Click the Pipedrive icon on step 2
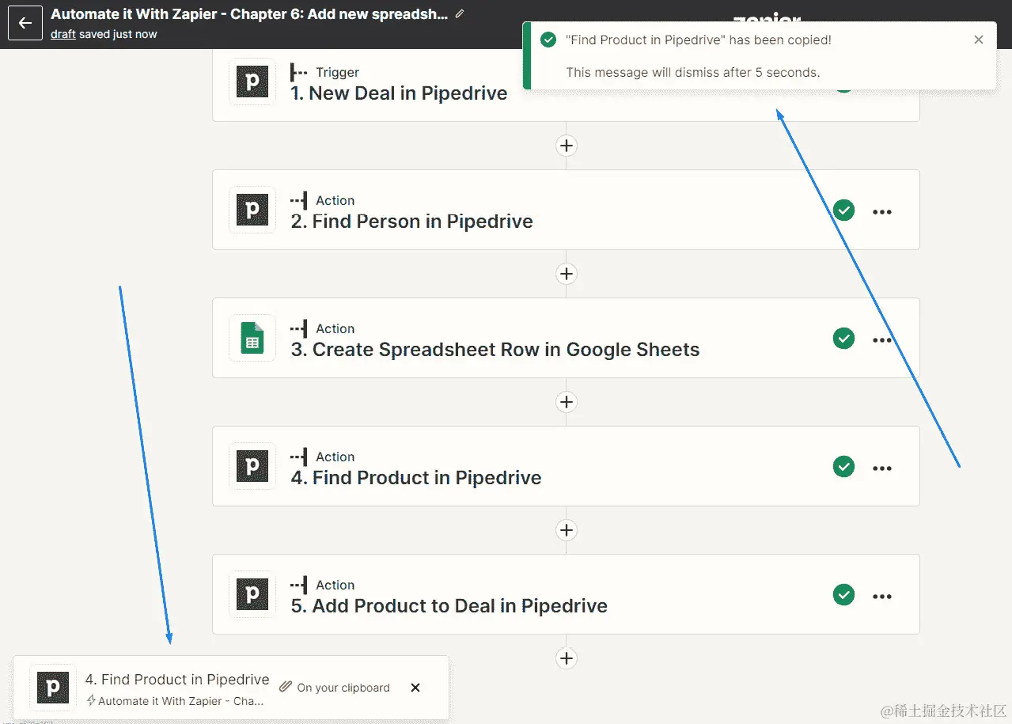 click(252, 210)
